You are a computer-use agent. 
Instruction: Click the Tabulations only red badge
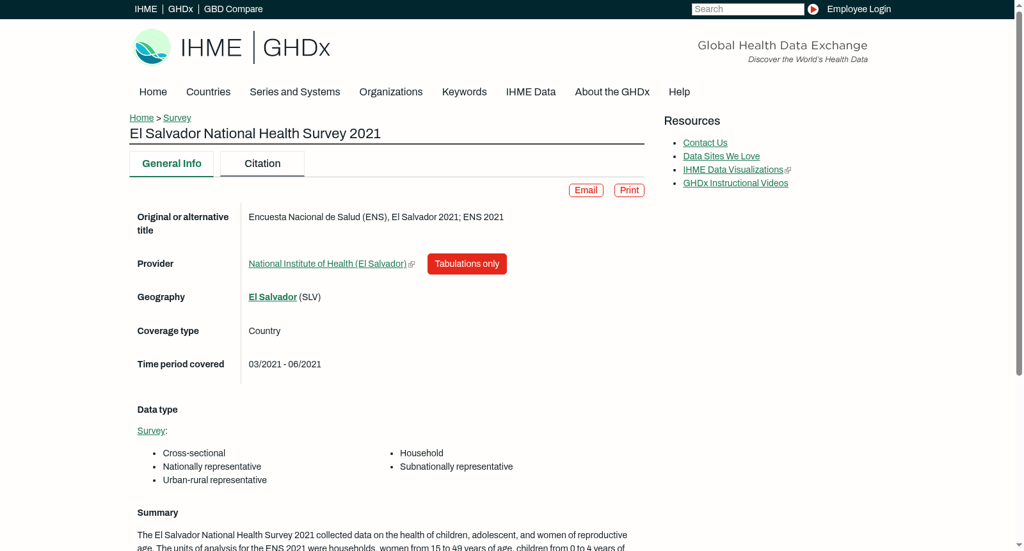click(x=467, y=264)
